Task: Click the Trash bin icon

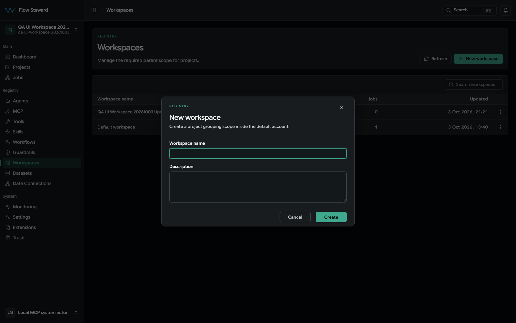Action: coord(8,238)
